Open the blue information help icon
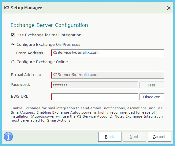 point(8,137)
